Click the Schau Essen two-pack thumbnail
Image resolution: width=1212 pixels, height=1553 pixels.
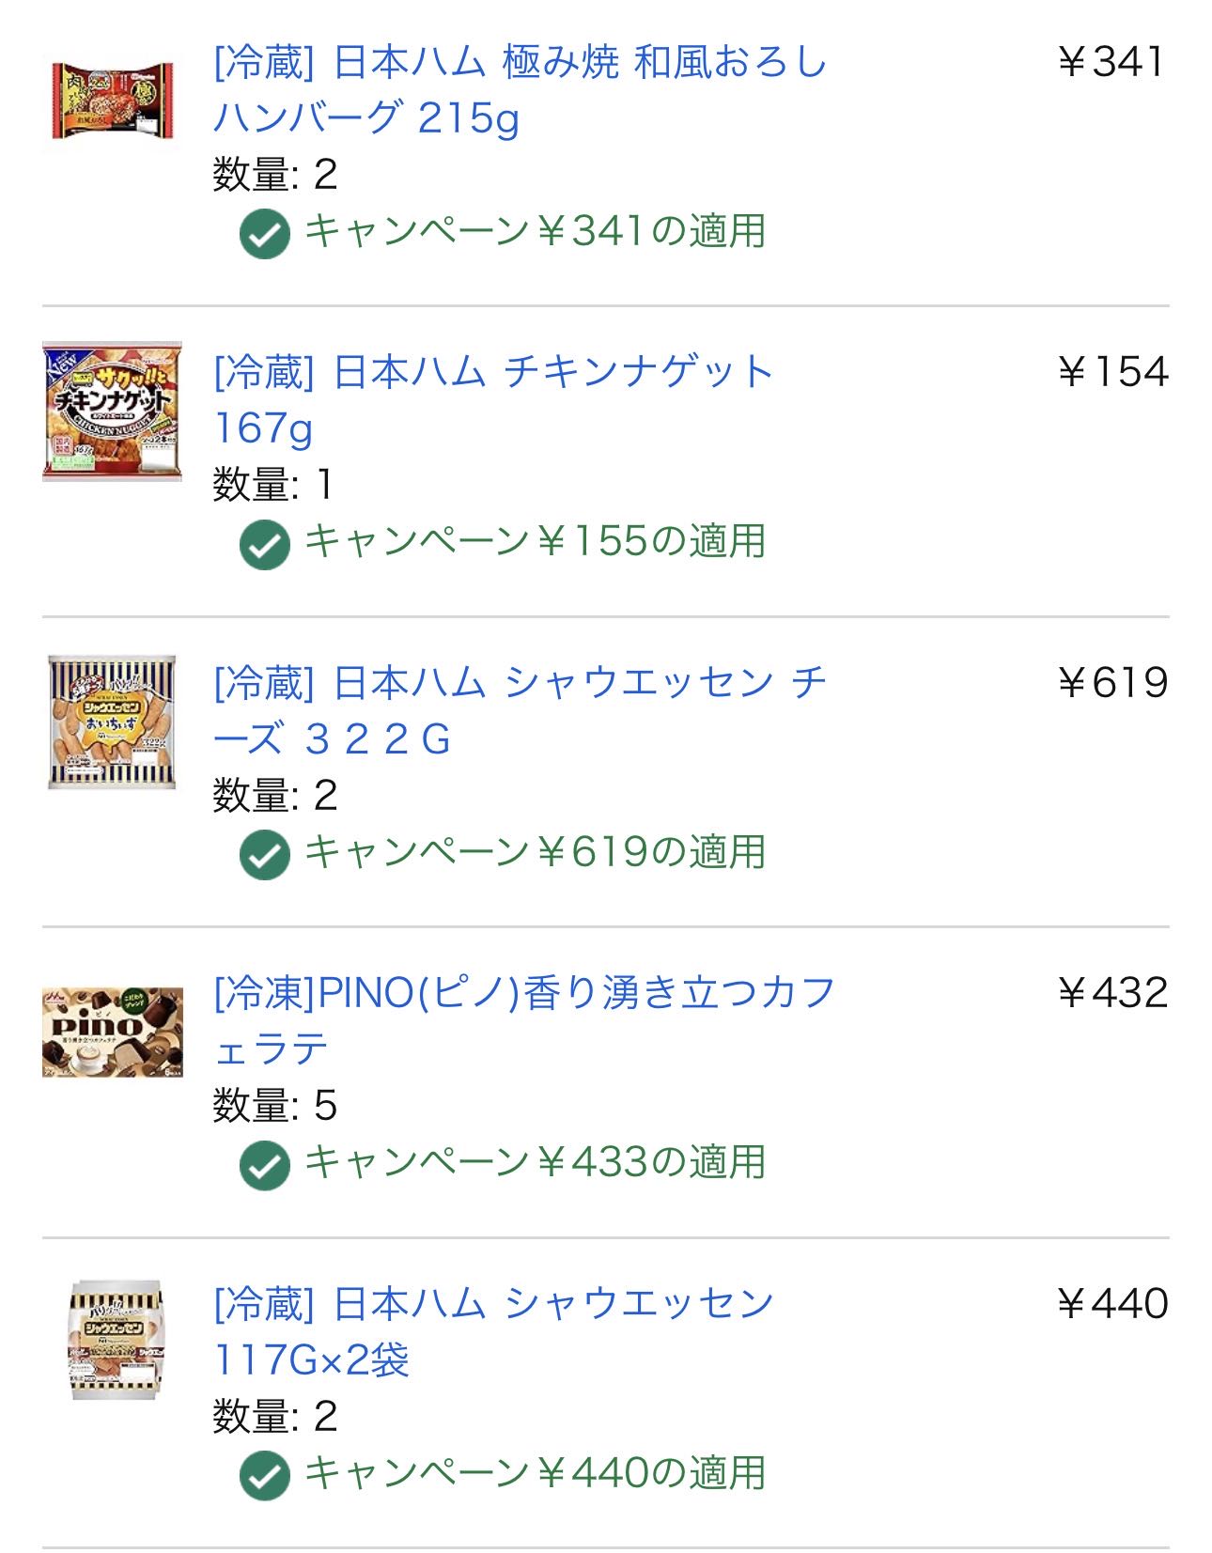pos(118,1340)
